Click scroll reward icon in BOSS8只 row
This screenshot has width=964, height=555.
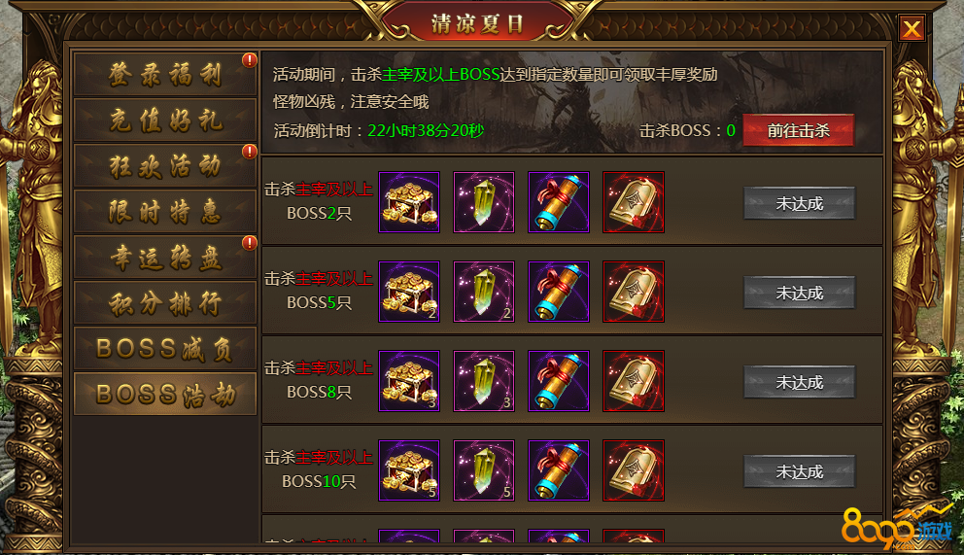[559, 381]
